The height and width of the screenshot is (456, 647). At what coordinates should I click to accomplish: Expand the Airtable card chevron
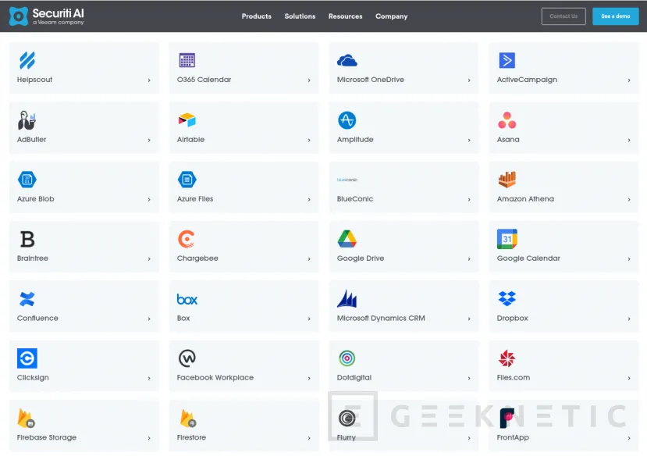(309, 140)
